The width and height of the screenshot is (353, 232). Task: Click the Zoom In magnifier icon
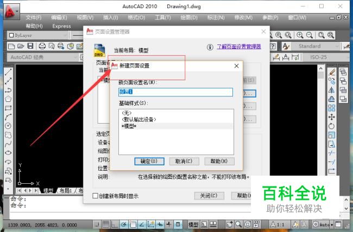[x=300, y=35]
